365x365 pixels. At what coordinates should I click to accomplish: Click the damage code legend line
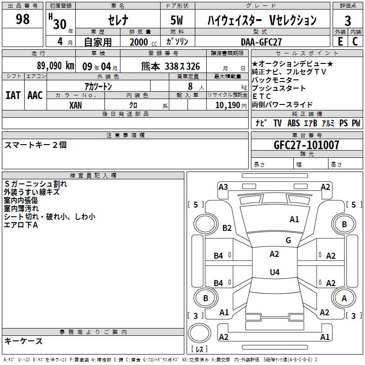[160, 360]
